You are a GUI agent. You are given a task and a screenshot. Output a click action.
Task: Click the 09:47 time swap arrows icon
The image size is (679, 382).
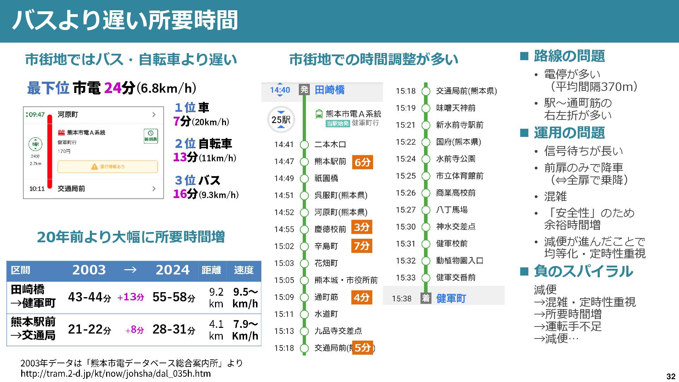27,115
